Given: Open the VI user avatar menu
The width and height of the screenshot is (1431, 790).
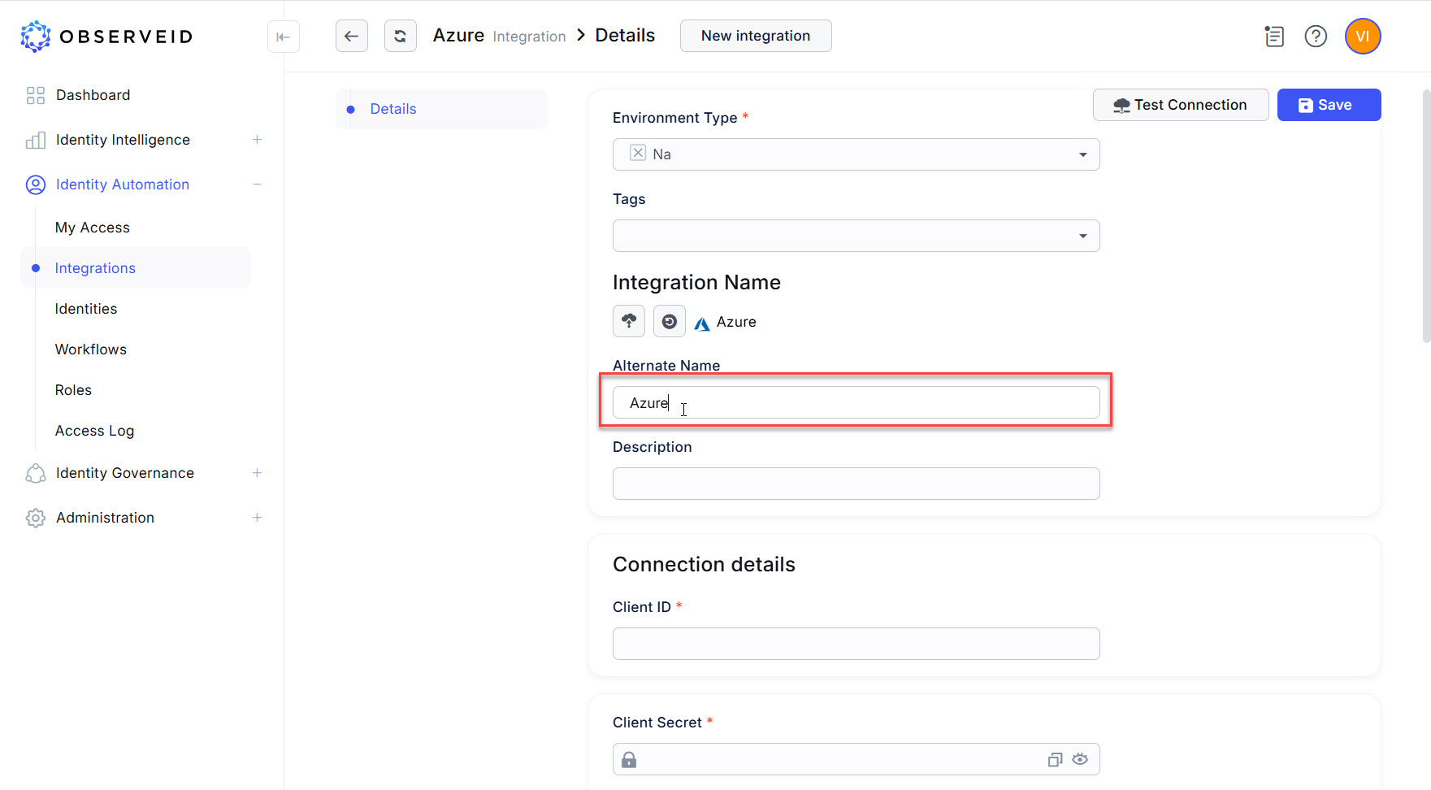Looking at the screenshot, I should [x=1362, y=37].
